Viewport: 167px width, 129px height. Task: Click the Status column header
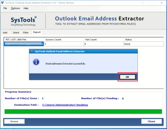pyautogui.click(x=144, y=39)
